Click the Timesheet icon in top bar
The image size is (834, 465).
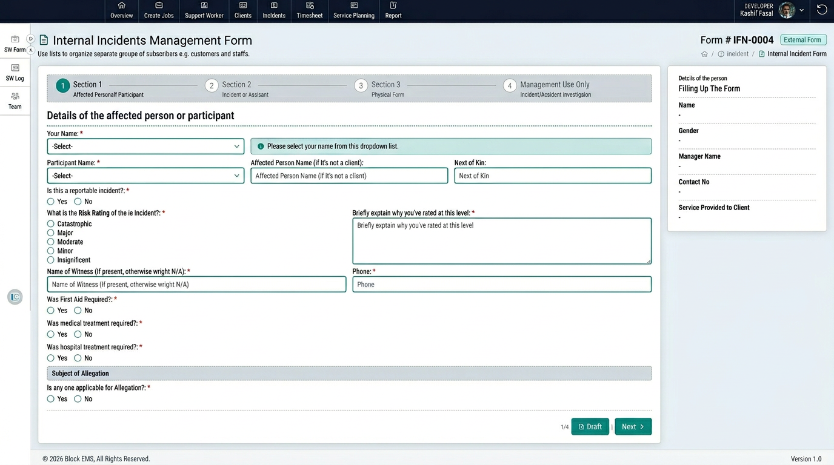coord(310,5)
